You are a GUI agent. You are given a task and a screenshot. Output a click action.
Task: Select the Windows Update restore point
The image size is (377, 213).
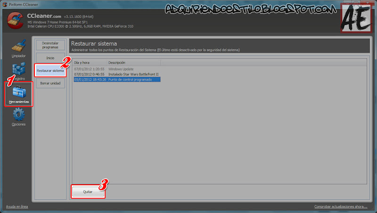point(117,69)
